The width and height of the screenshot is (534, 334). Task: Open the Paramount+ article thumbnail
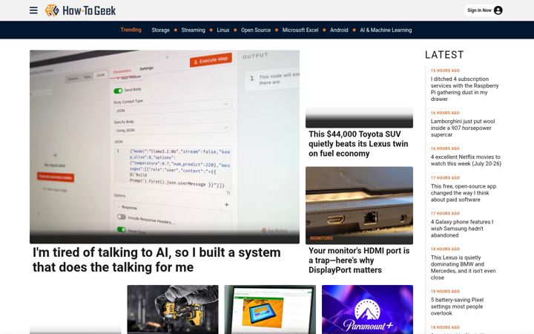367,310
